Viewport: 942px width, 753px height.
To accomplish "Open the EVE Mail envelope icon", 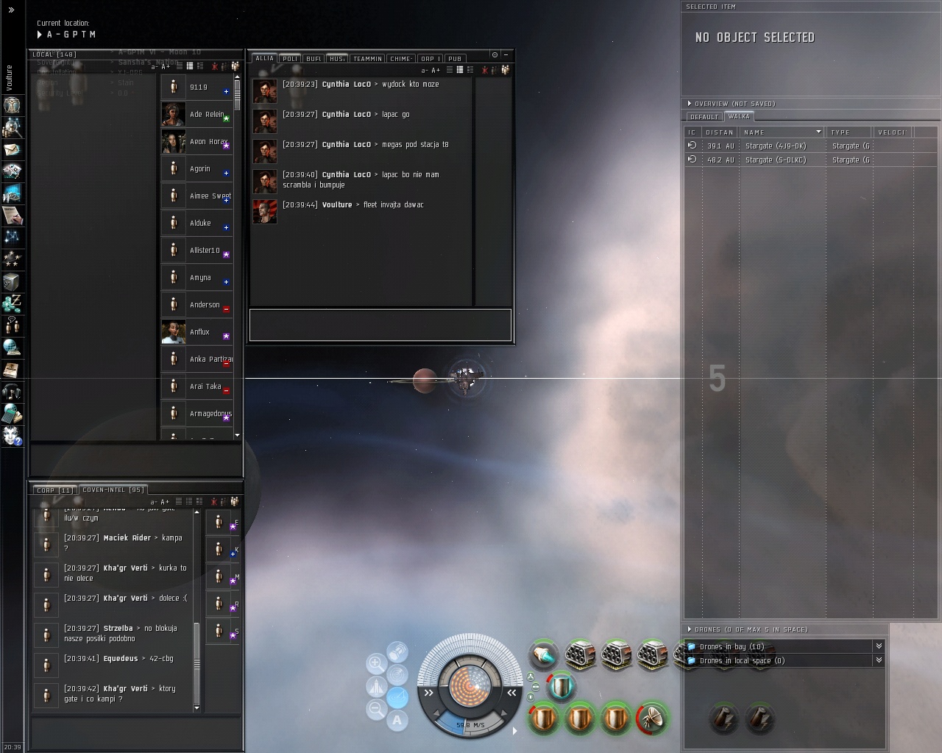I will coord(11,149).
